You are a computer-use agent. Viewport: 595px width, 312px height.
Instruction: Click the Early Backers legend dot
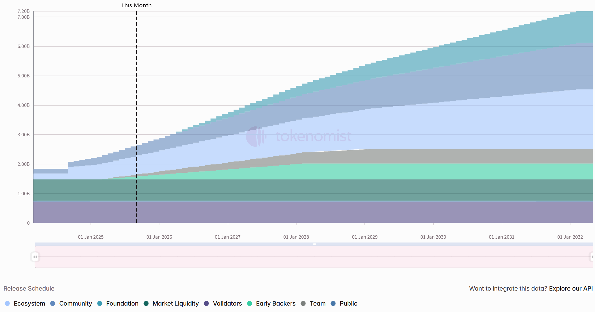[250, 303]
